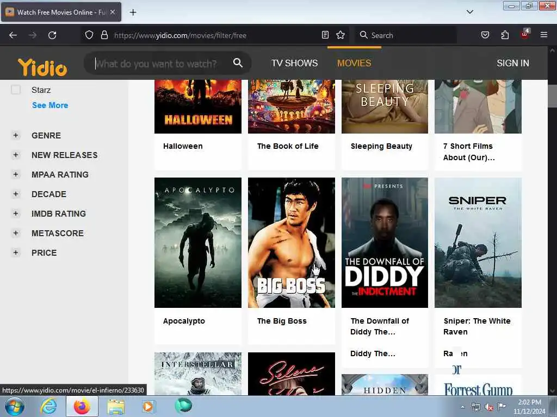Open Sniper: The White Raven title link

[477, 326]
